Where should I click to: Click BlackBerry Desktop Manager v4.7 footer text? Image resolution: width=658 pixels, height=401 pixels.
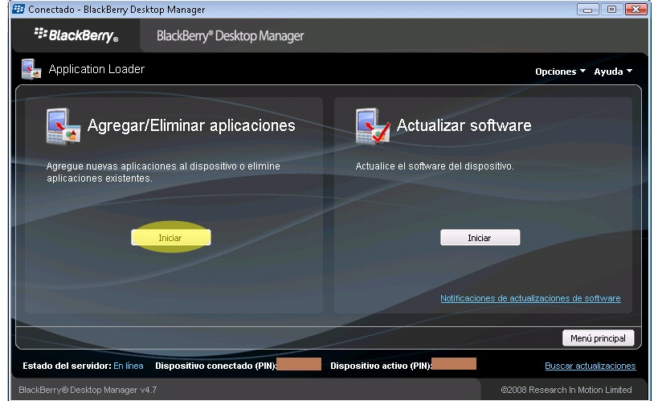point(88,390)
